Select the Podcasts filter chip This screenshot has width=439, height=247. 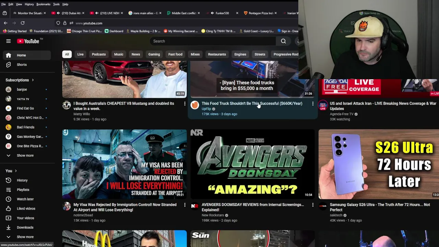click(x=99, y=54)
